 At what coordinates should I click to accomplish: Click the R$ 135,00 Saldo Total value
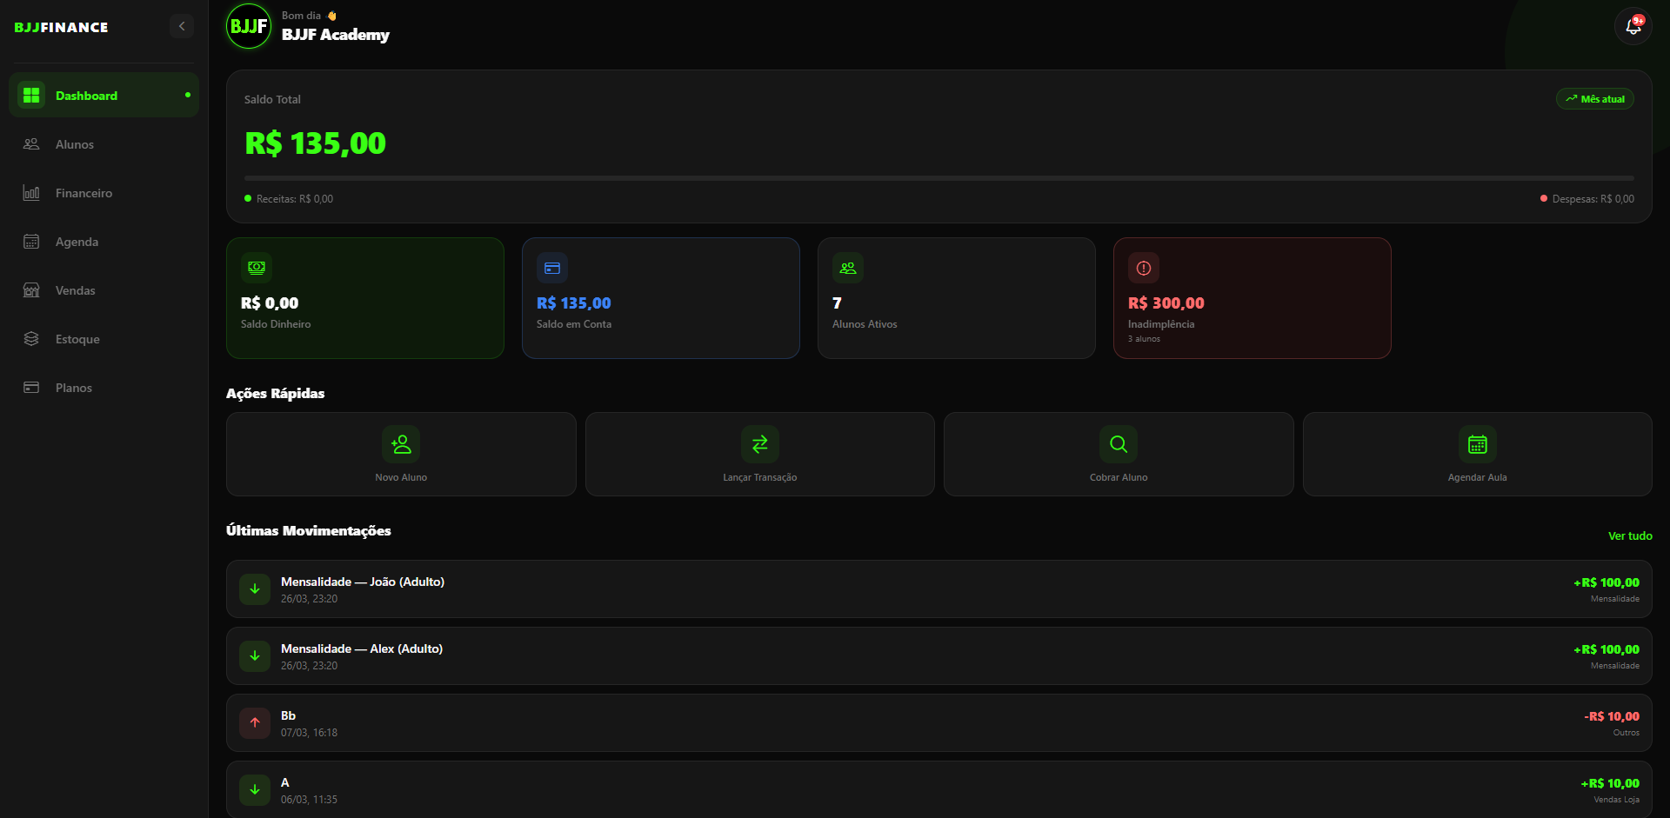coord(315,143)
